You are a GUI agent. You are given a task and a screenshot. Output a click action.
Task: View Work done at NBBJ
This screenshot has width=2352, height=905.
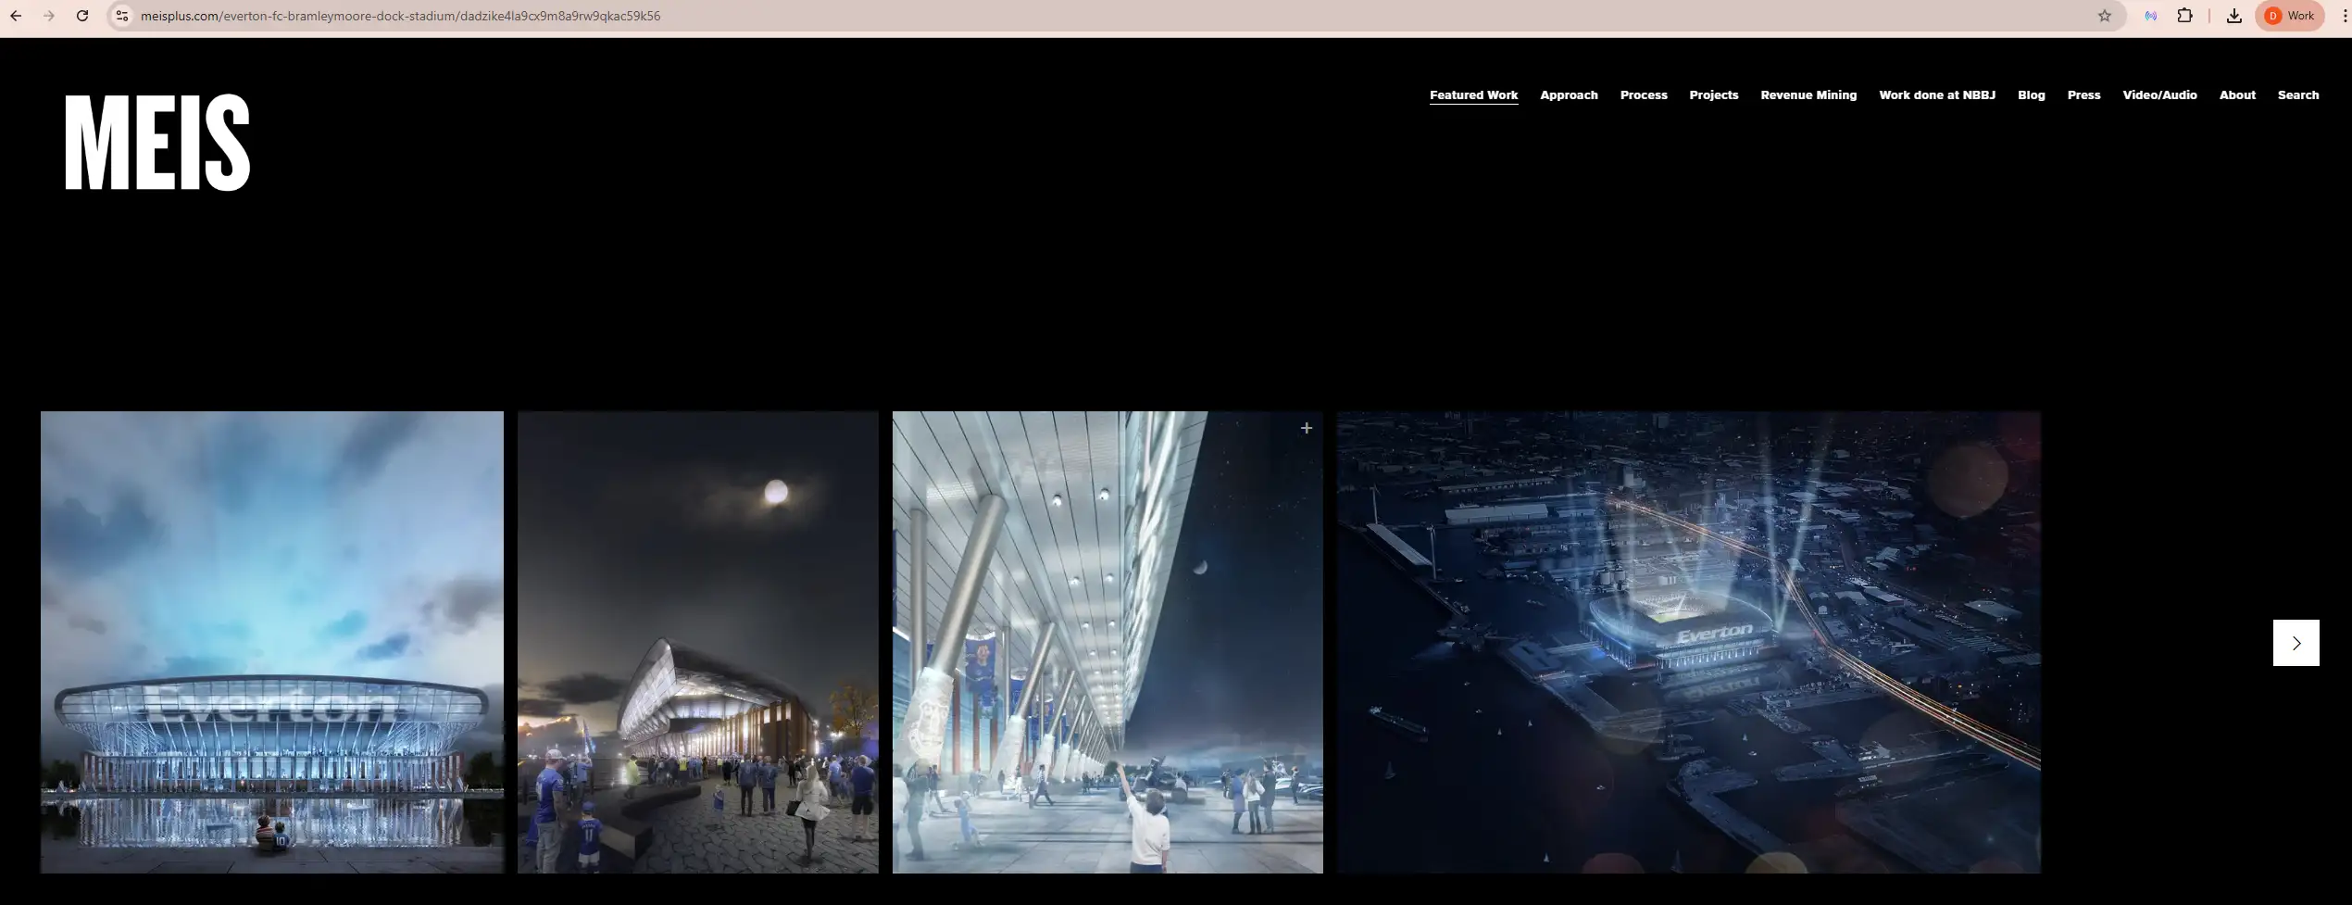click(1937, 95)
